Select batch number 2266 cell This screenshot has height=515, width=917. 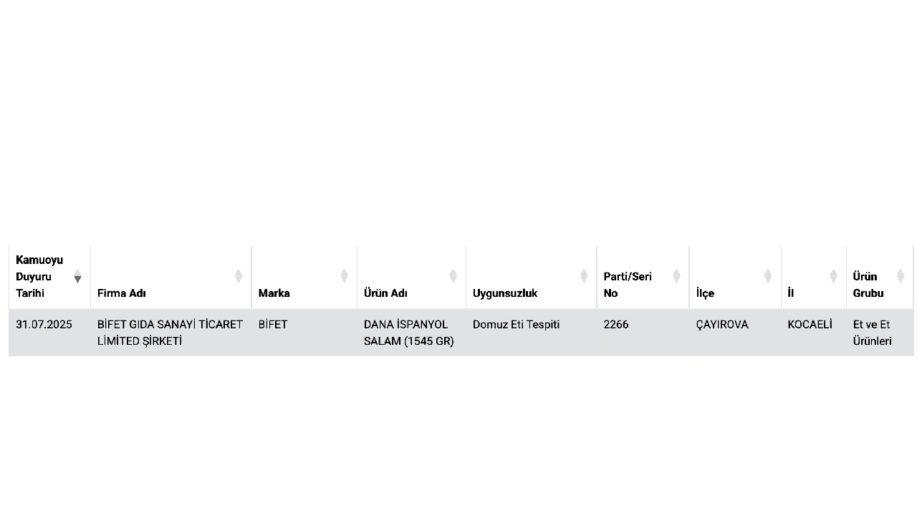(616, 325)
